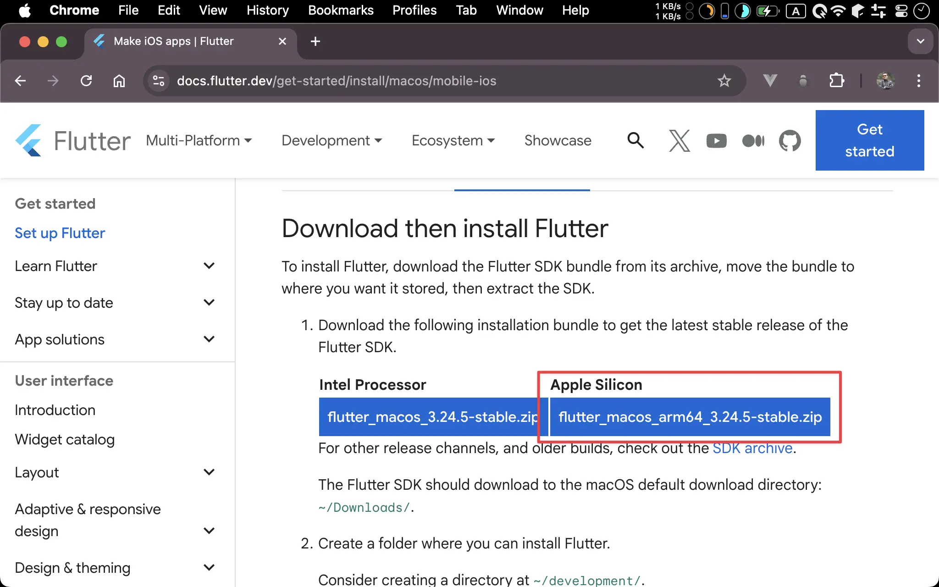The image size is (939, 587).
Task: Open Chrome's three-dot menu
Action: click(919, 81)
